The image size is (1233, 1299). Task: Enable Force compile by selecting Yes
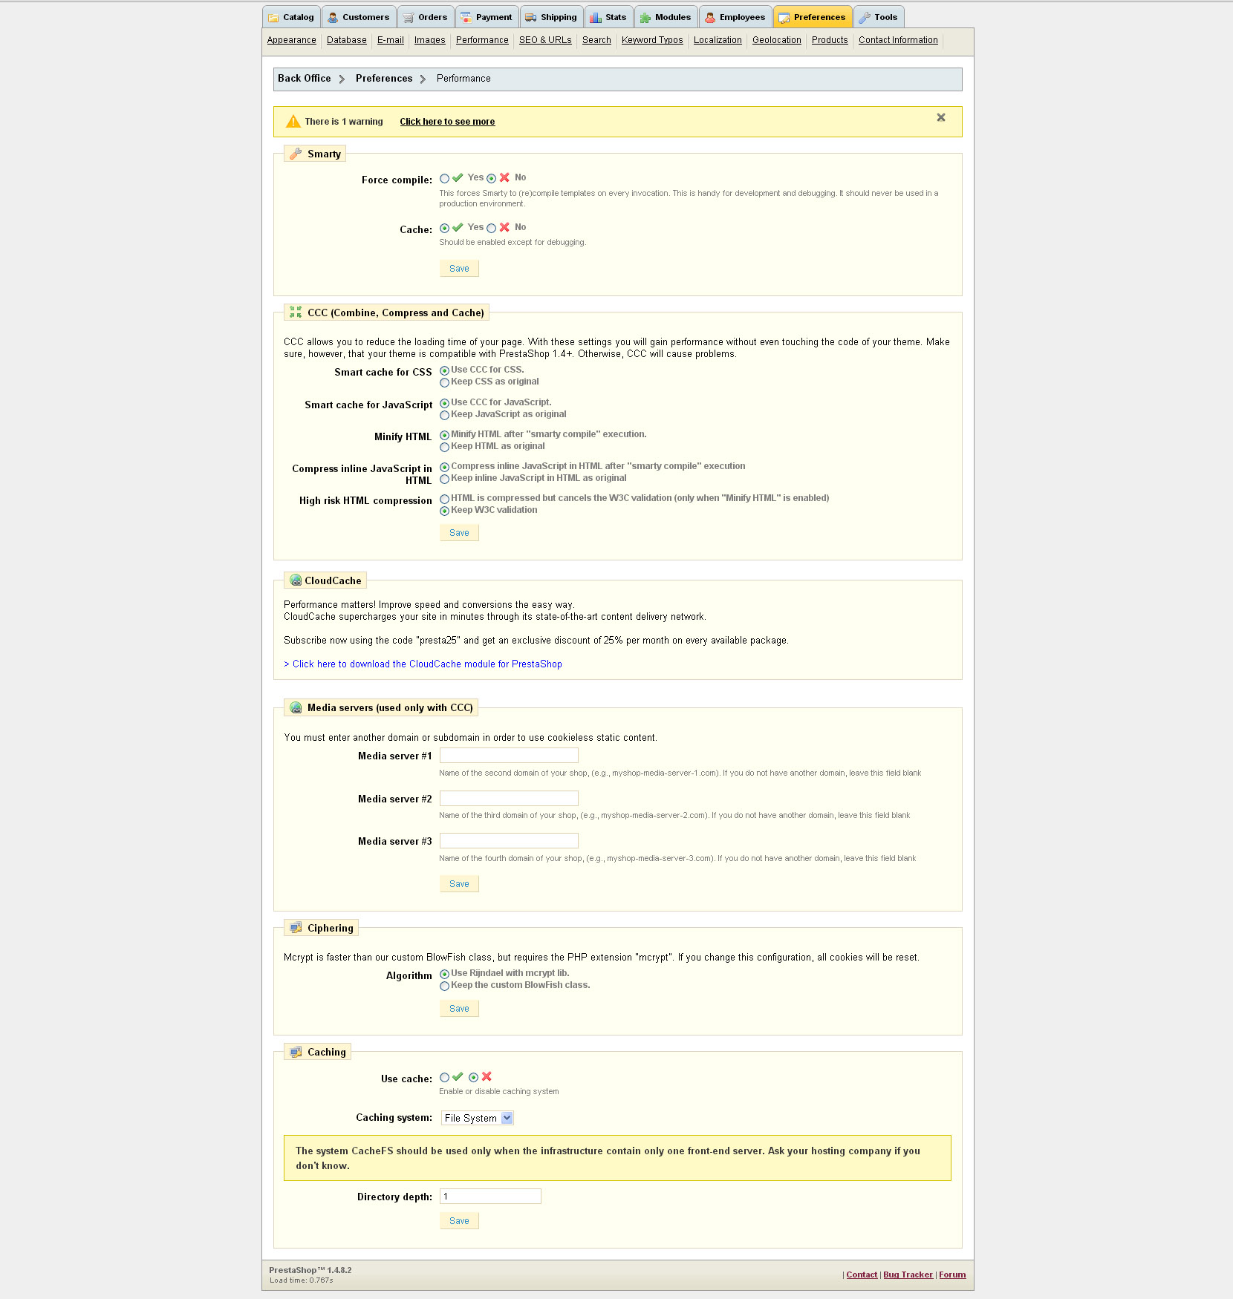[x=444, y=179]
